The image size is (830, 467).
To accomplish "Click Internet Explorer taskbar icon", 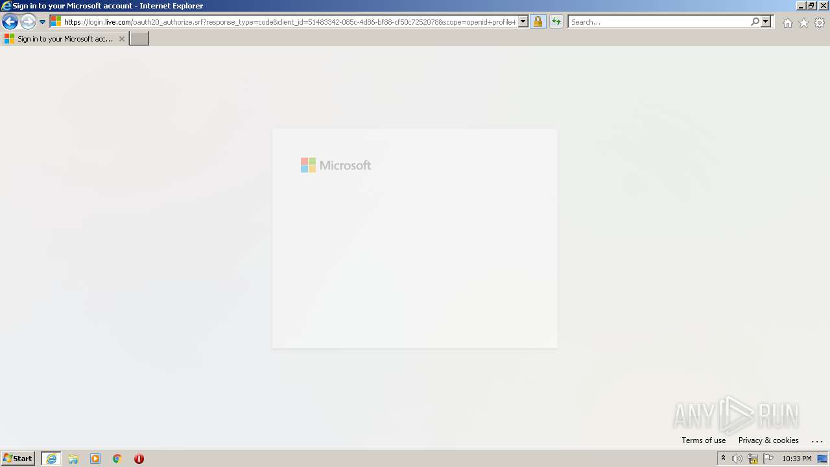I will [x=51, y=459].
